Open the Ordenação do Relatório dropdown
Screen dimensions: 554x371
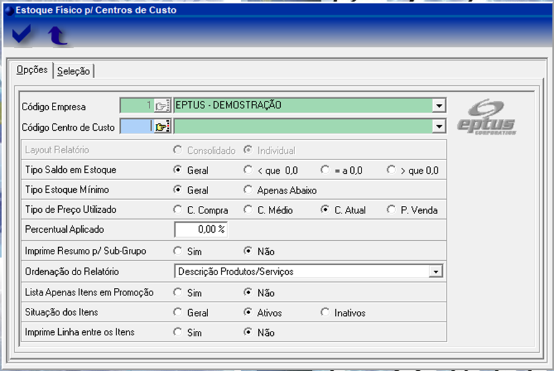(435, 272)
